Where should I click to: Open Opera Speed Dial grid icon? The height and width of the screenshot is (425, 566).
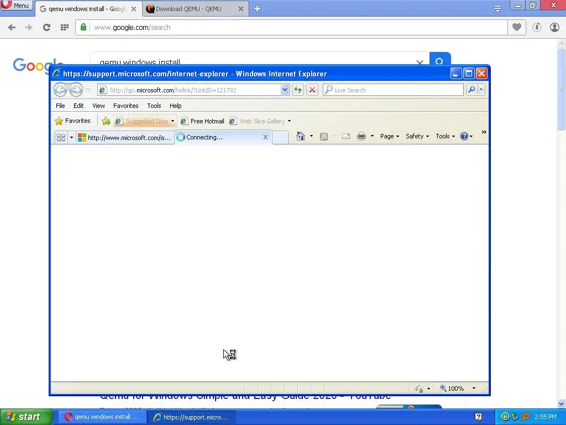[x=65, y=28]
